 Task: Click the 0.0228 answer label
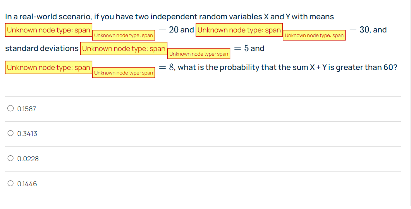click(x=28, y=159)
